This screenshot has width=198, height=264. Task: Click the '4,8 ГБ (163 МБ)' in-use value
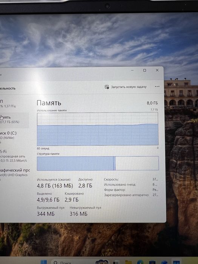(55, 186)
